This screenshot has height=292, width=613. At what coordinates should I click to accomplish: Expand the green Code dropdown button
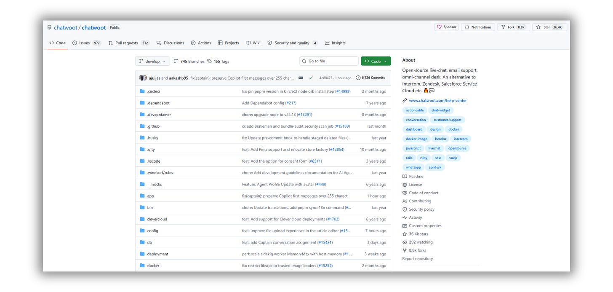point(376,61)
